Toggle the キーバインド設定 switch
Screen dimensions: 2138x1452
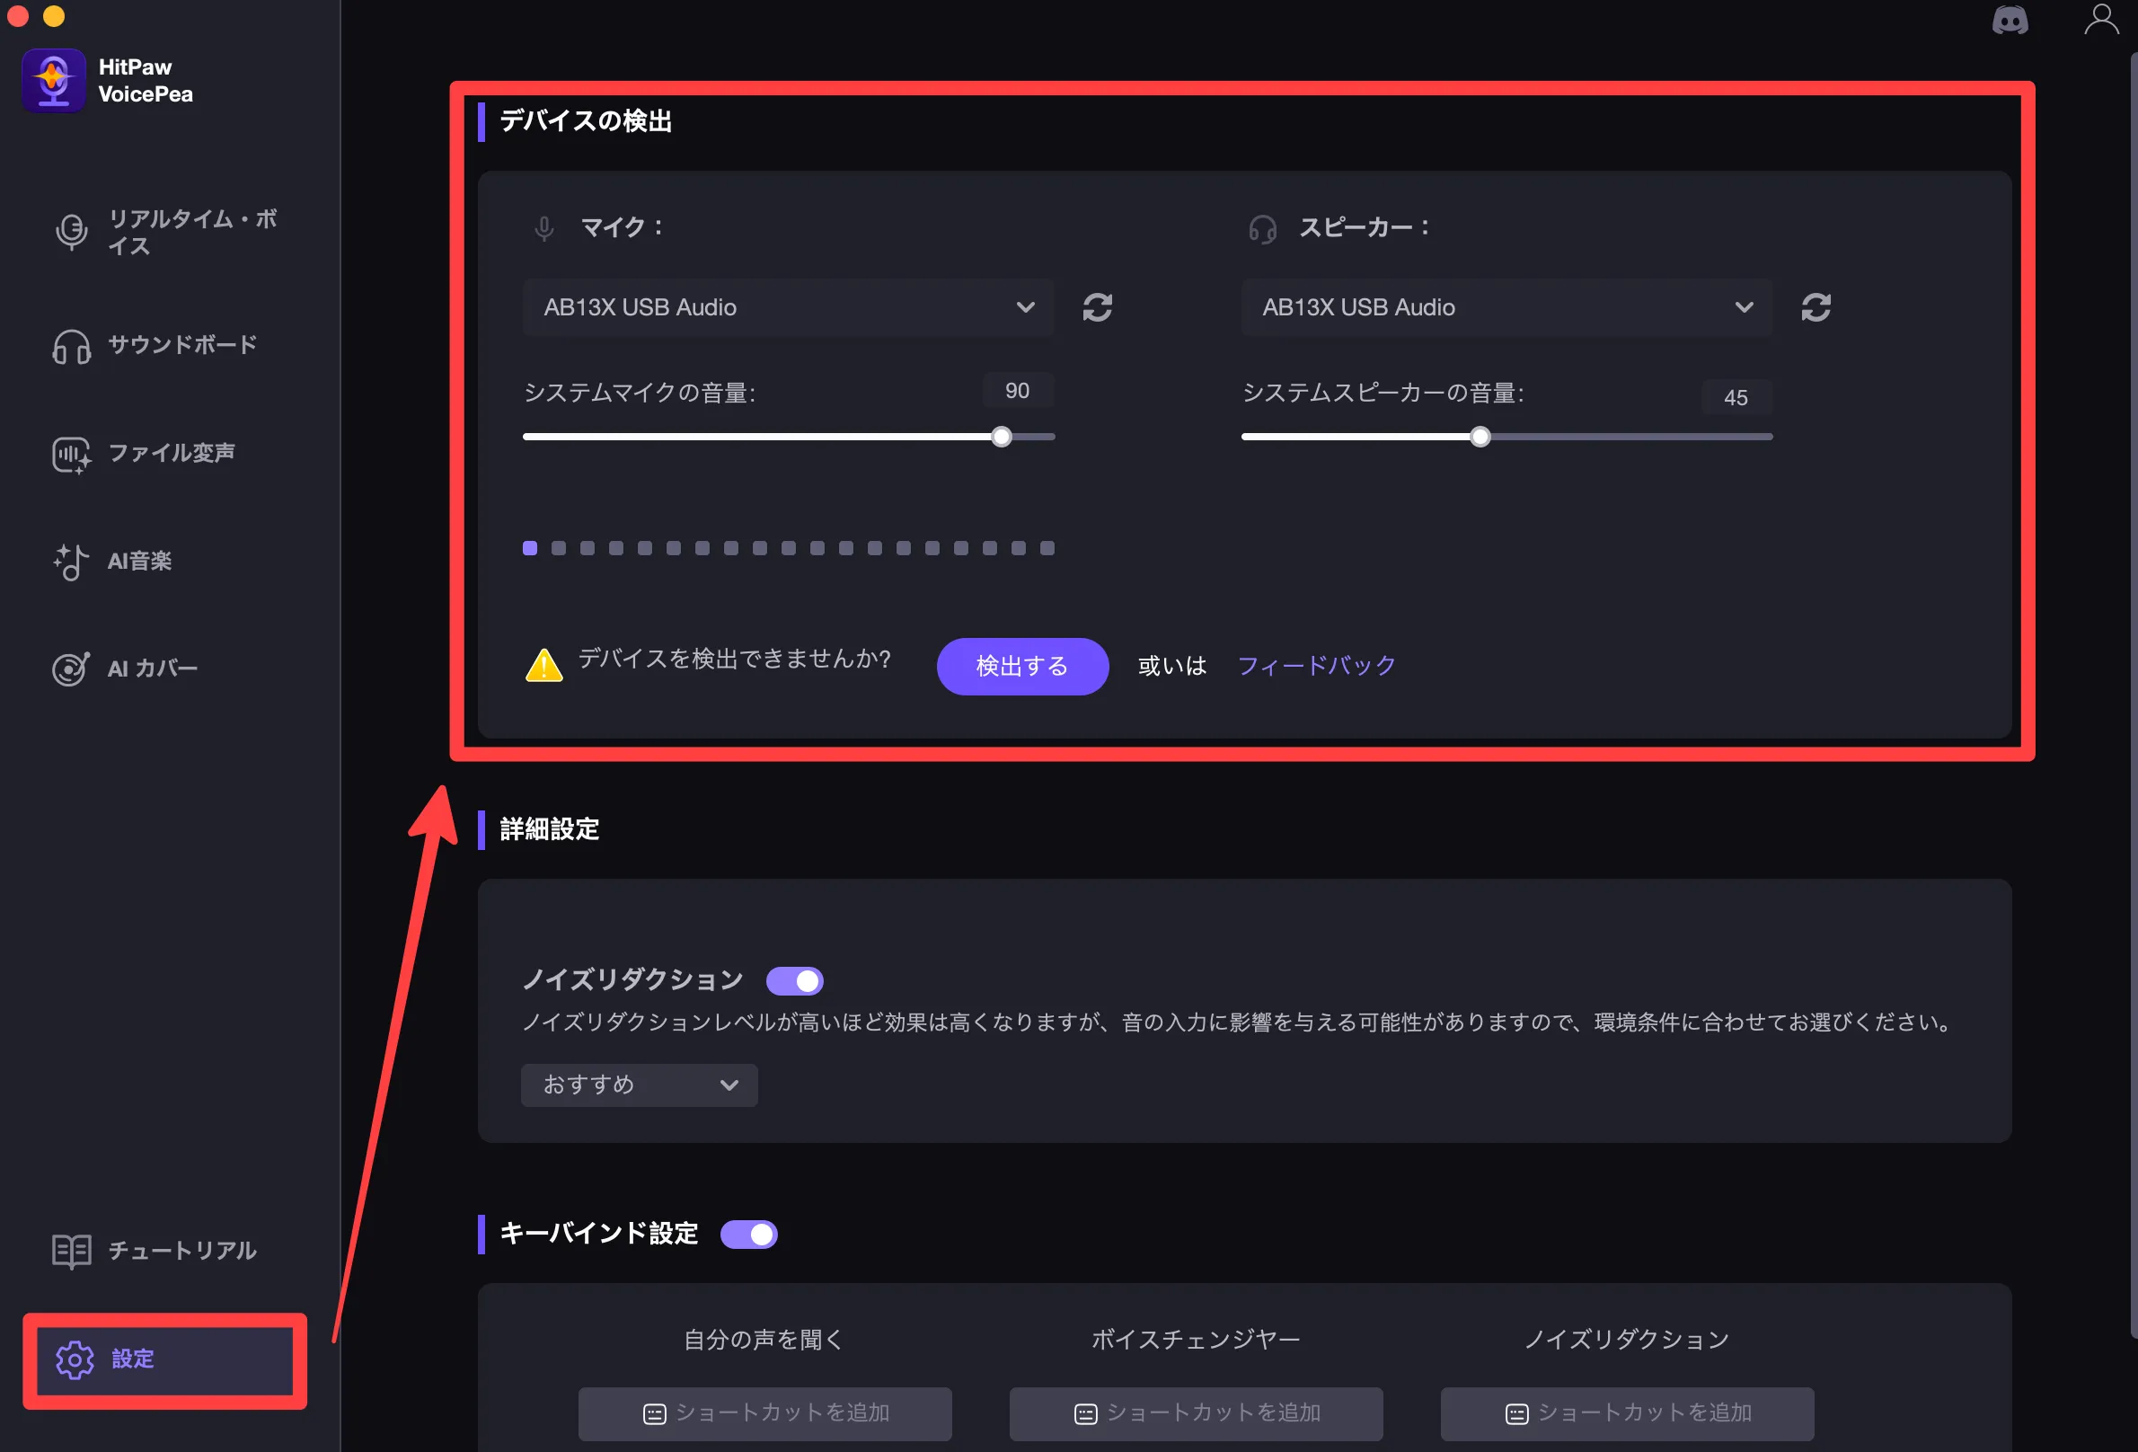pos(749,1234)
